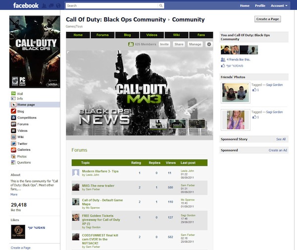Switch to the Wiki green tab
Screen dimensions: 297x250
pos(176,35)
